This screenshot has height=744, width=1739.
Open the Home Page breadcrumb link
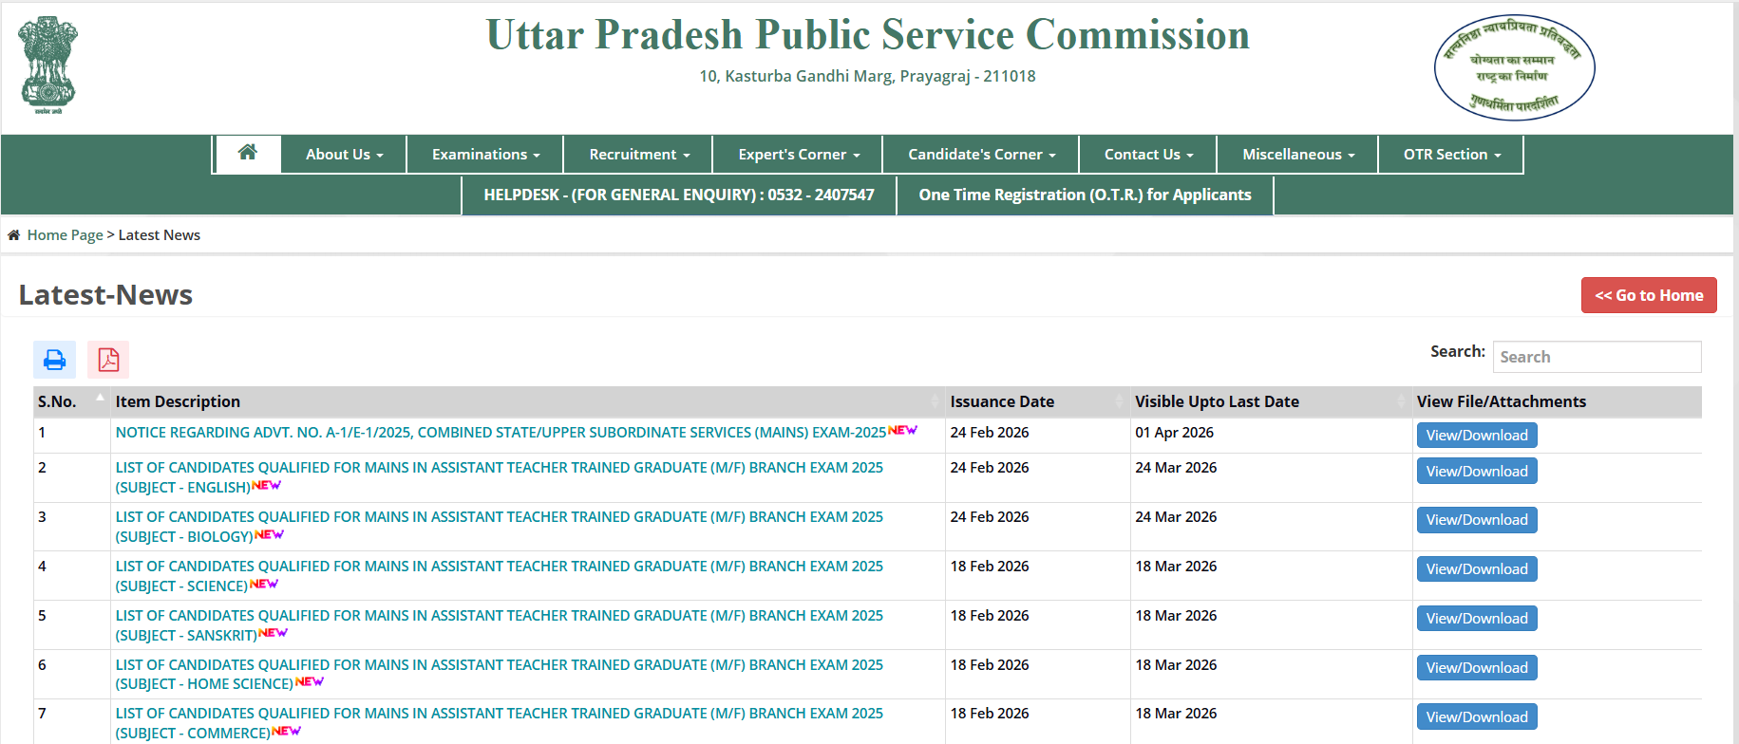(65, 235)
